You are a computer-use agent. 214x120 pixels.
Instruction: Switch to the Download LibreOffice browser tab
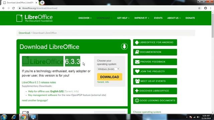[x=20, y=3]
